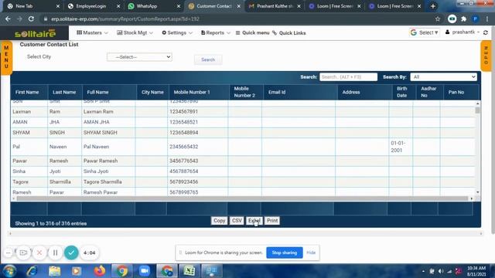This screenshot has height=278, width=495.
Task: Click the Search button beside city
Action: [208, 59]
